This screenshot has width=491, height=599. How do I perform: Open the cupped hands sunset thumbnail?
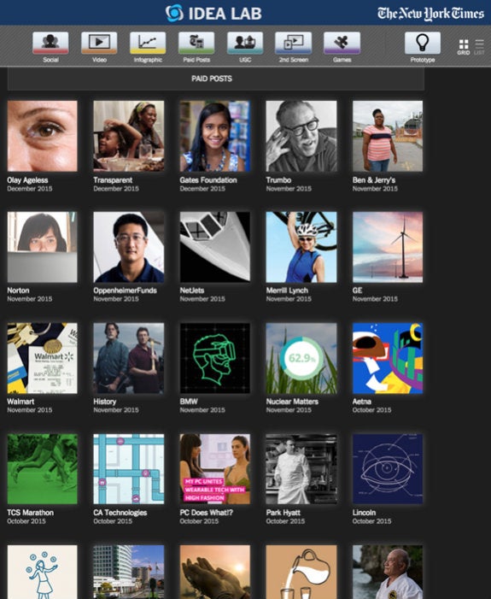(215, 572)
